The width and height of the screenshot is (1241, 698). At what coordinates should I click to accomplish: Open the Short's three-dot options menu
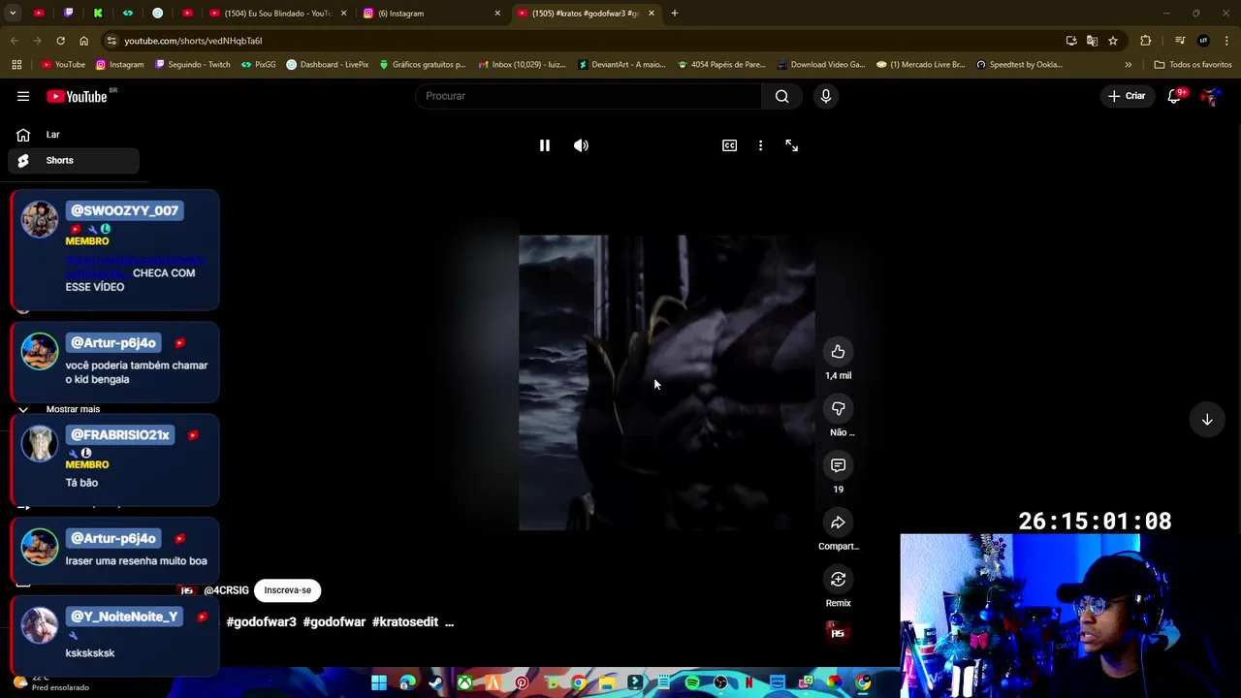pos(760,145)
